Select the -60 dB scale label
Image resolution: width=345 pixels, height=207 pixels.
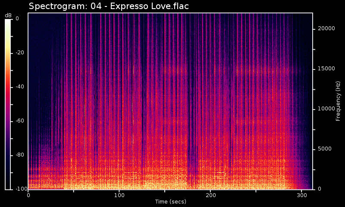click(x=20, y=121)
